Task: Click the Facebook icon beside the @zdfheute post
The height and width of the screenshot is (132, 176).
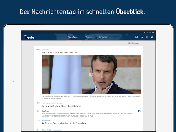Action: [139, 111]
